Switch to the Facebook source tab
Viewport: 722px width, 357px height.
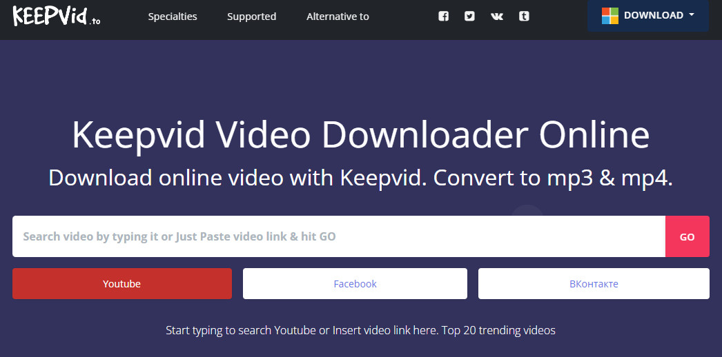[x=355, y=284]
